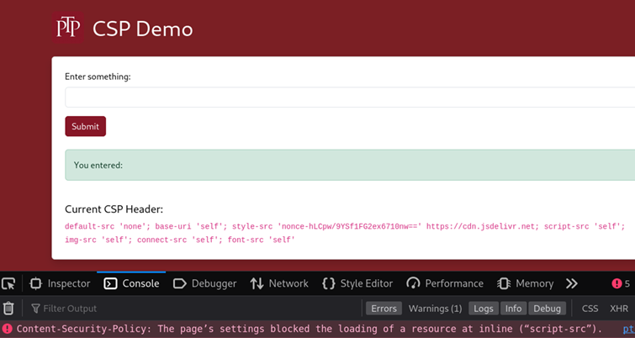Toggle the Info filter
The width and height of the screenshot is (635, 338).
pos(513,309)
